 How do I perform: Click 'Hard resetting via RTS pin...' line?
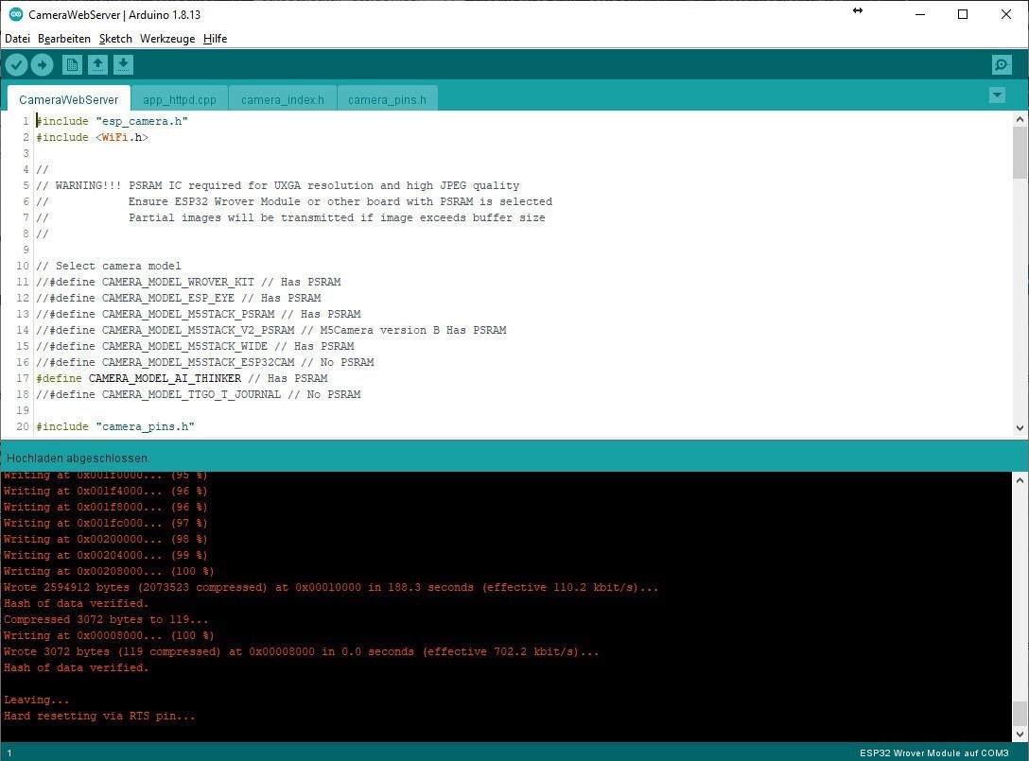(99, 716)
